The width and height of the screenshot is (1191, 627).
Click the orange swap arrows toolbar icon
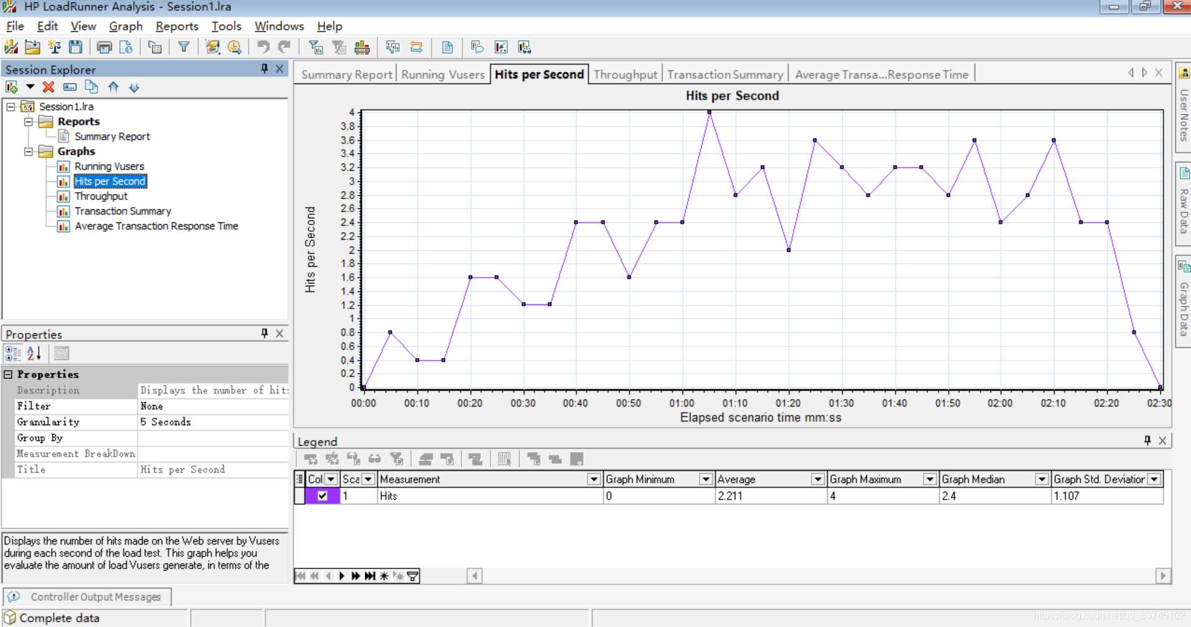[416, 47]
